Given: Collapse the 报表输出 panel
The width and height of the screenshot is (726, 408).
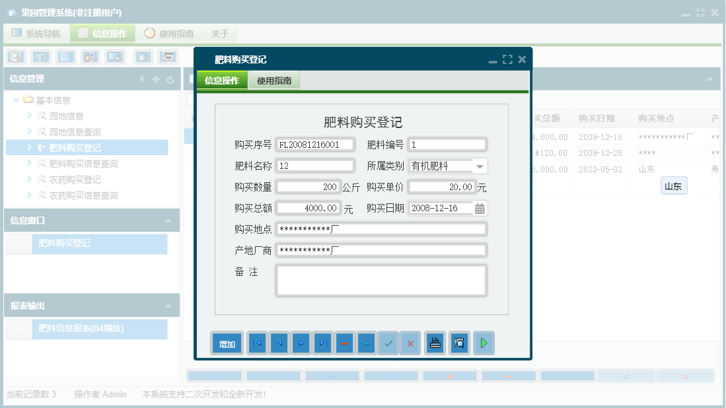Looking at the screenshot, I should 168,306.
